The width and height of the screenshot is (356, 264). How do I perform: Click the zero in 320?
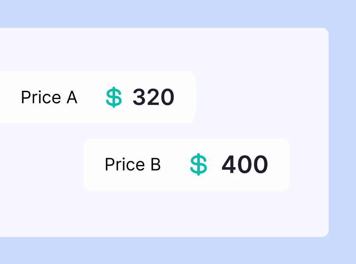168,97
